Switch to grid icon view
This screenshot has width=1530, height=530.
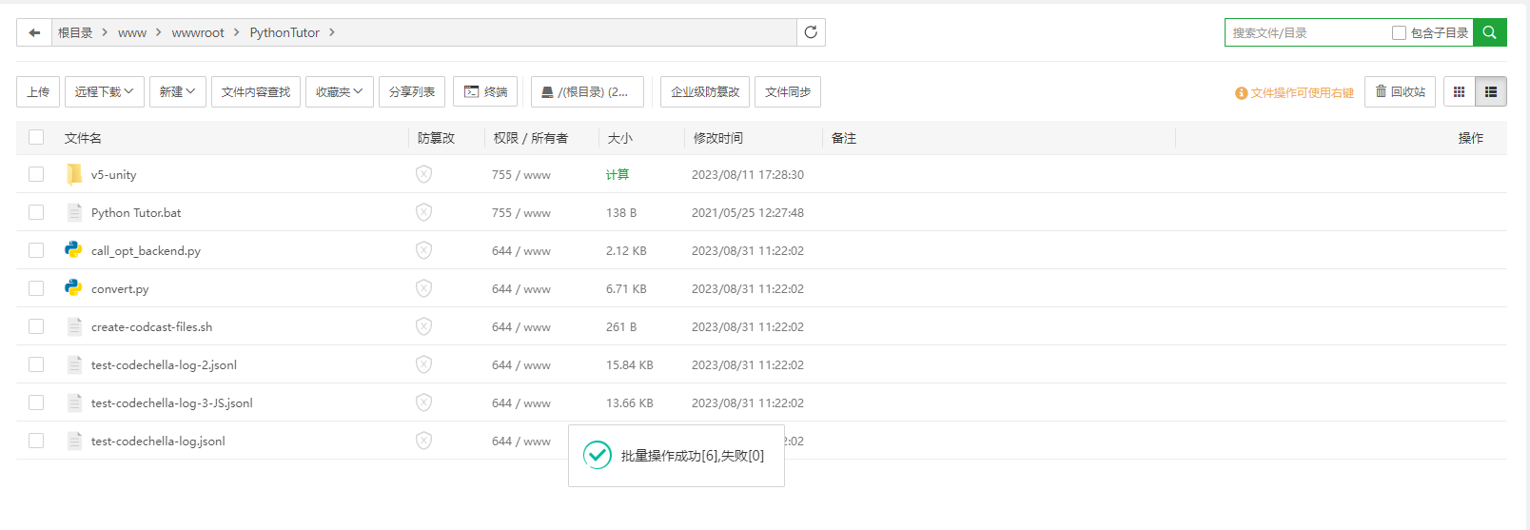[x=1460, y=92]
